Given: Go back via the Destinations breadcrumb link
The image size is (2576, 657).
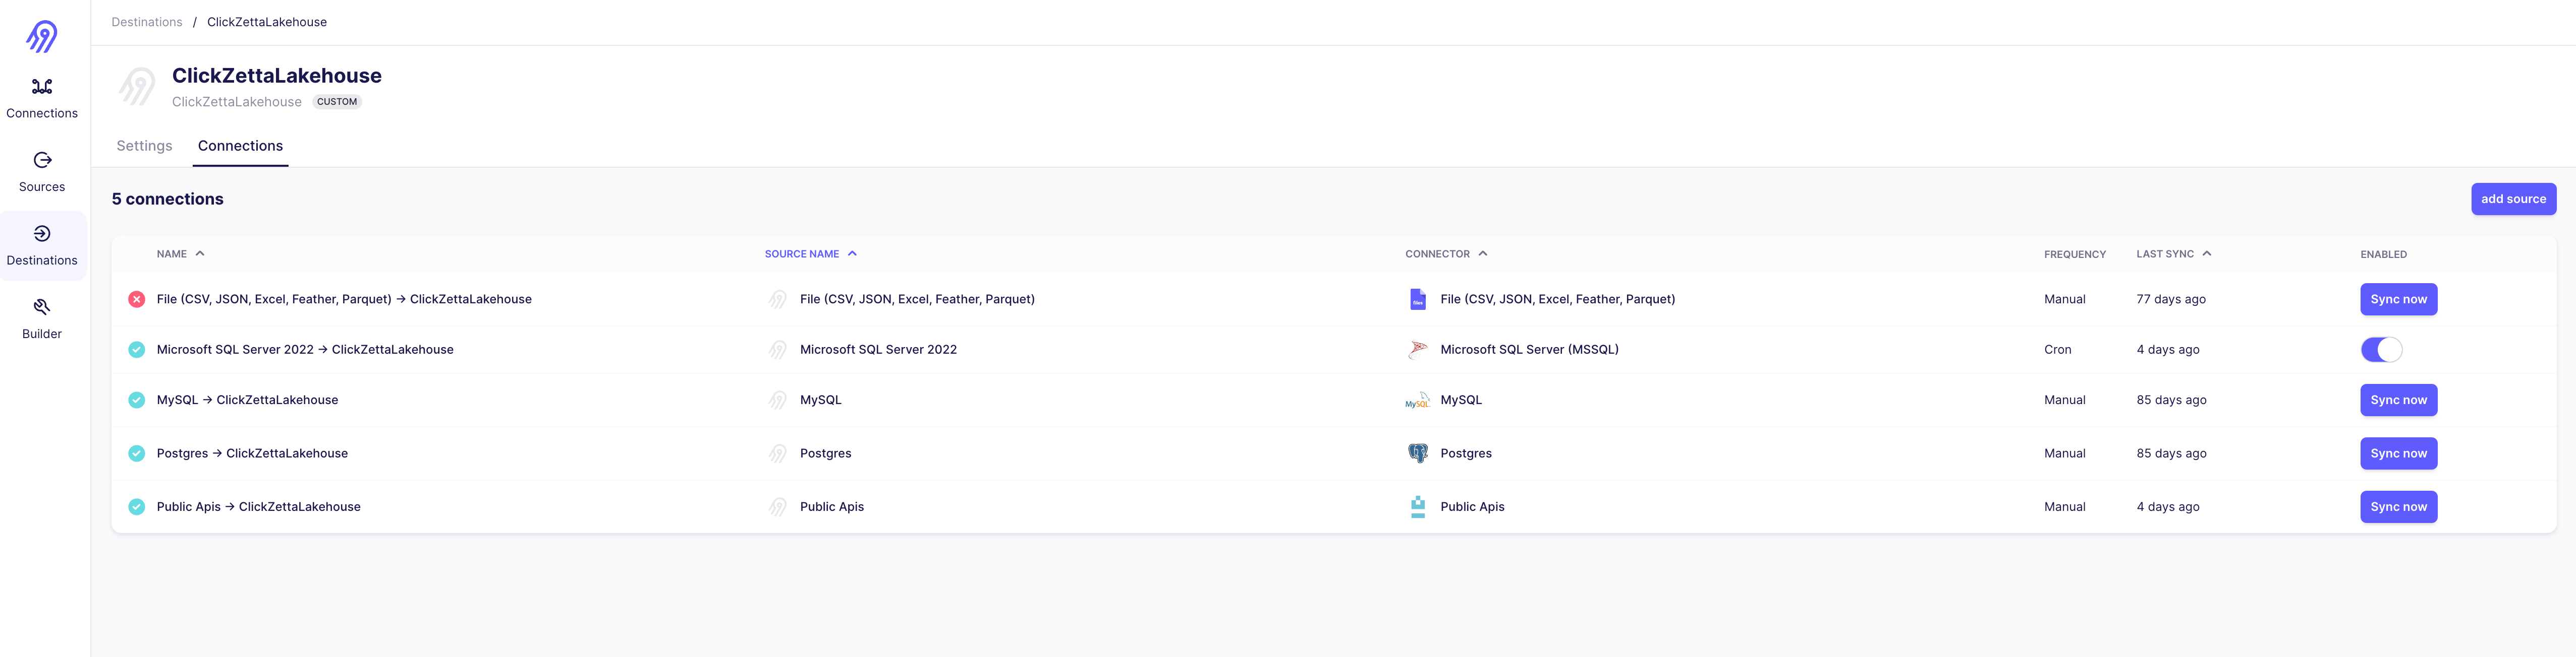Looking at the screenshot, I should click(x=147, y=21).
